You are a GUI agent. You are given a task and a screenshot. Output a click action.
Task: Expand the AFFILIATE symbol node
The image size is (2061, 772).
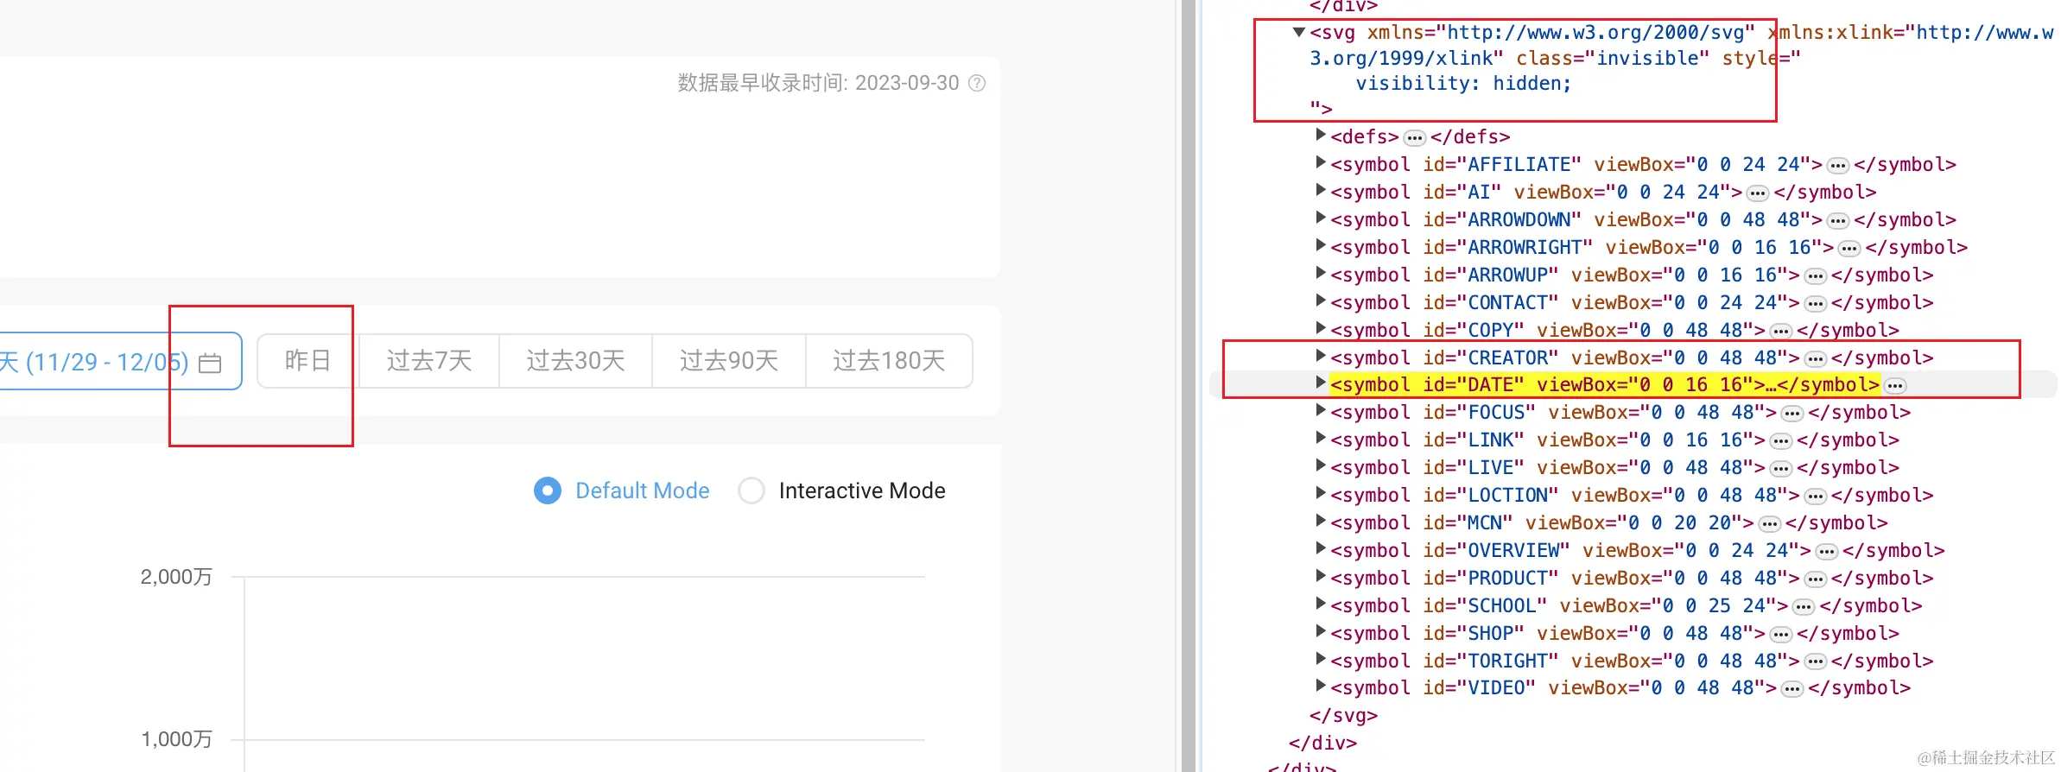(x=1320, y=162)
